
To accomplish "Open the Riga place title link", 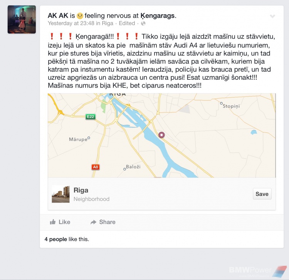I will tap(81, 190).
